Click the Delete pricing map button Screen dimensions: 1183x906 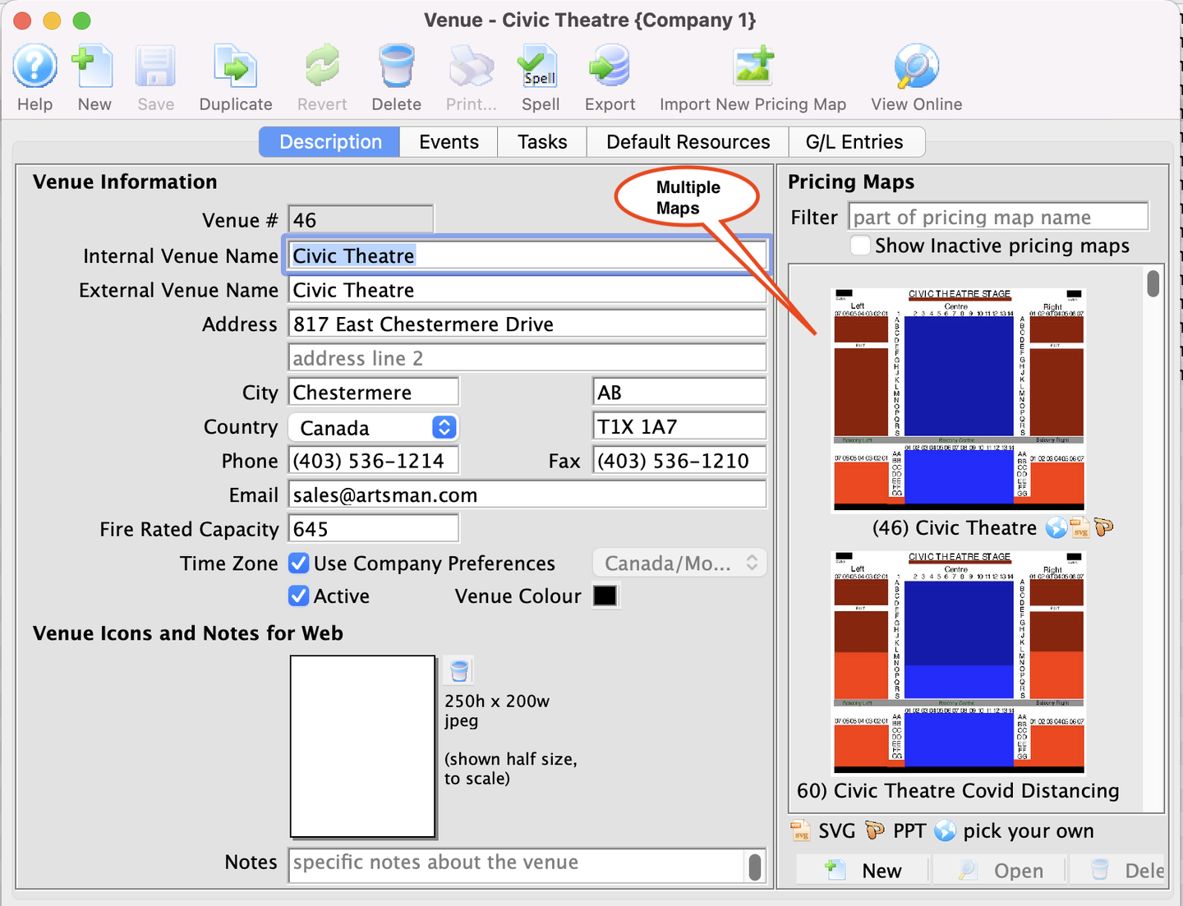tap(1117, 871)
